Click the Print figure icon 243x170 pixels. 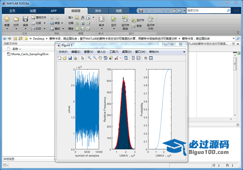point(75,58)
